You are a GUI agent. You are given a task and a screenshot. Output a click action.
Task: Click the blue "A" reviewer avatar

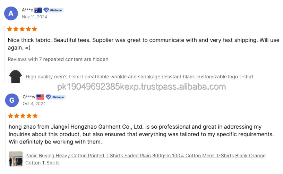tap(11, 14)
